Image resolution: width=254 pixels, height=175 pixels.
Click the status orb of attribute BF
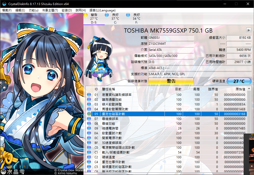[x=89, y=143]
